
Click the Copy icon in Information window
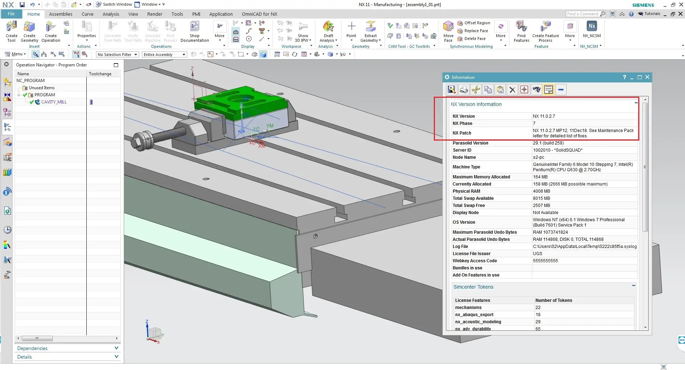point(488,90)
